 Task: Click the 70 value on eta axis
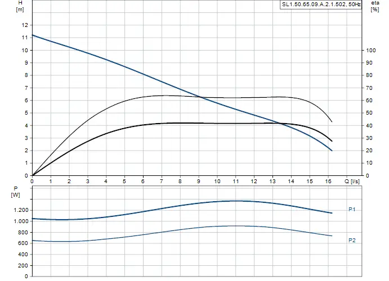(x=369, y=88)
